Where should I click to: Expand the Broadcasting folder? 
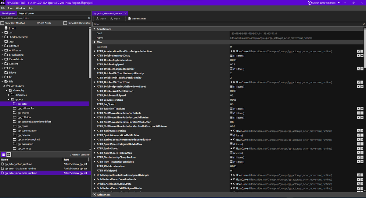pyautogui.click(x=2, y=55)
